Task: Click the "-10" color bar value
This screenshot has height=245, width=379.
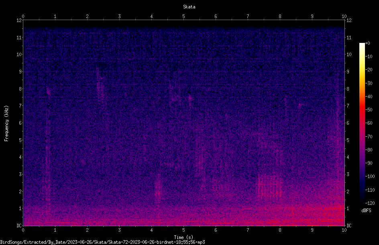Action: (x=369, y=57)
